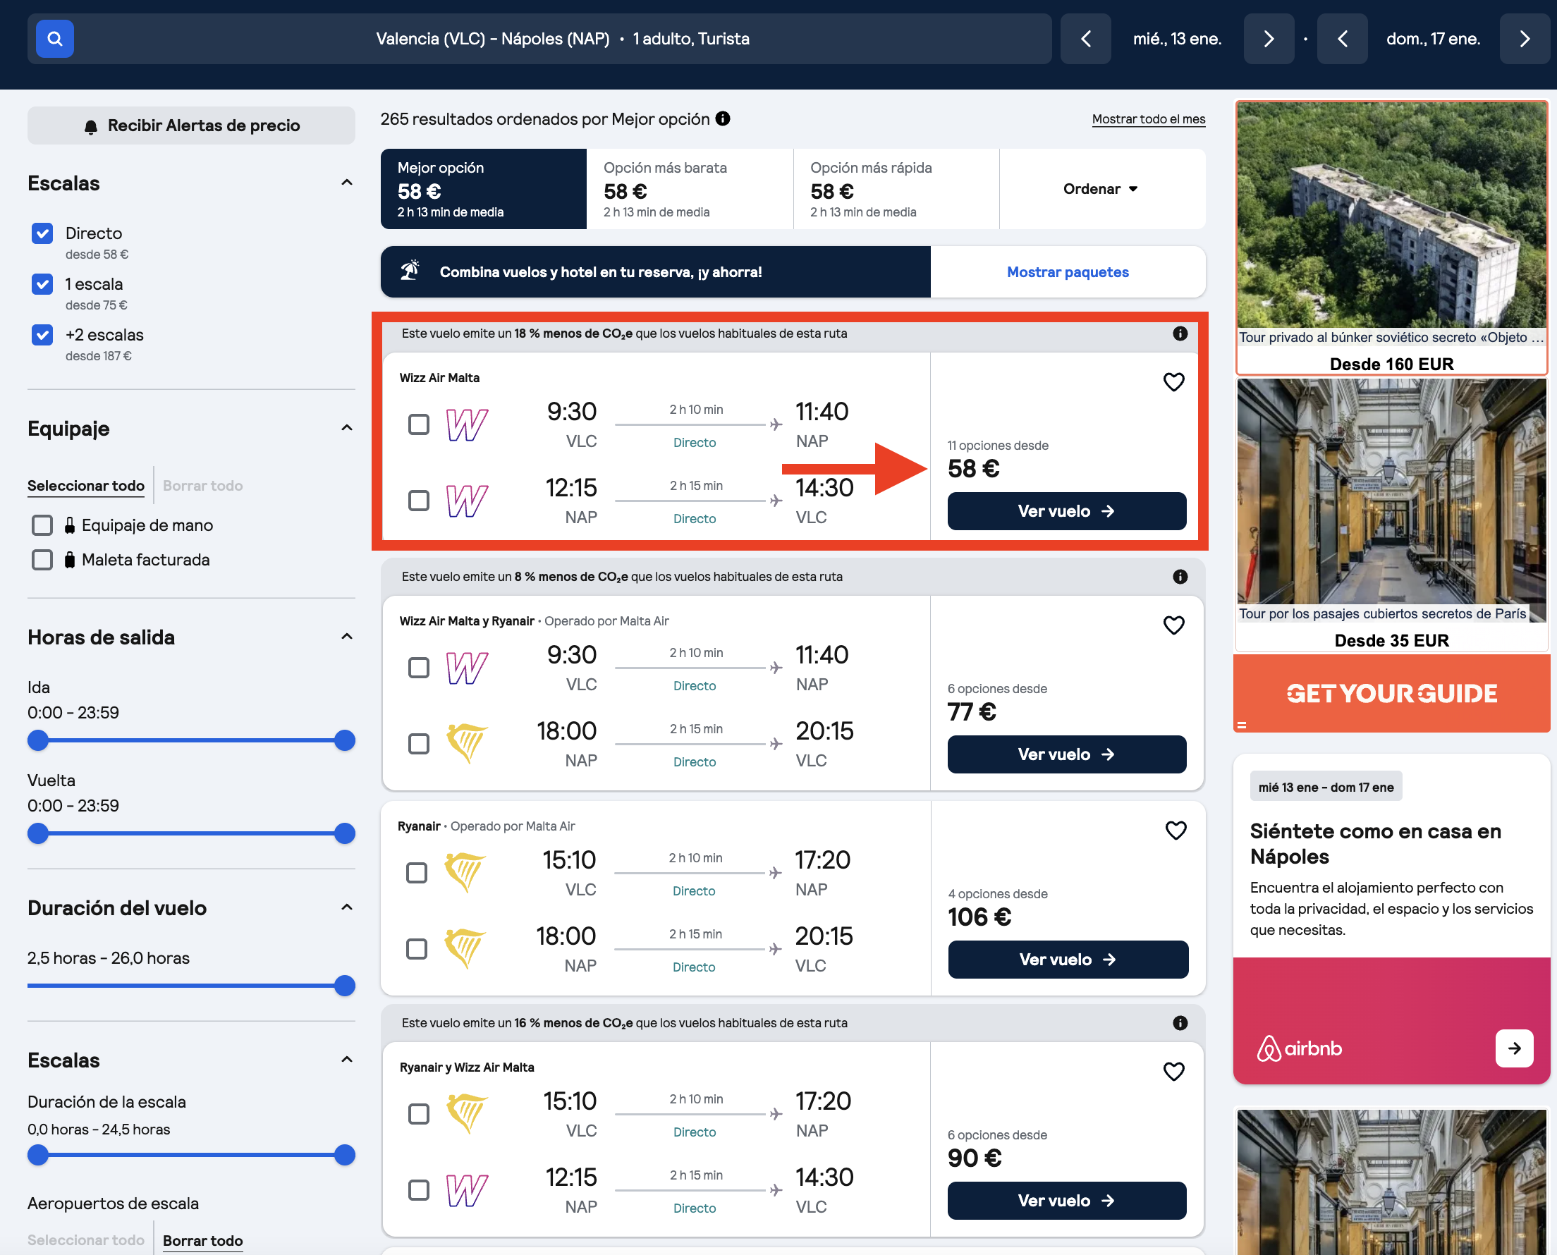This screenshot has height=1255, width=1557.
Task: Open the Soviet bunker tour ad thumbnail
Action: click(x=1392, y=215)
